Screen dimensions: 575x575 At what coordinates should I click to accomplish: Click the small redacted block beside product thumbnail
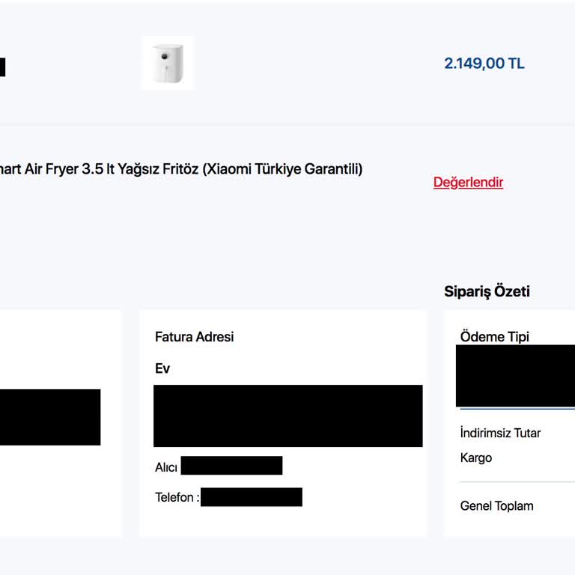coord(2,67)
